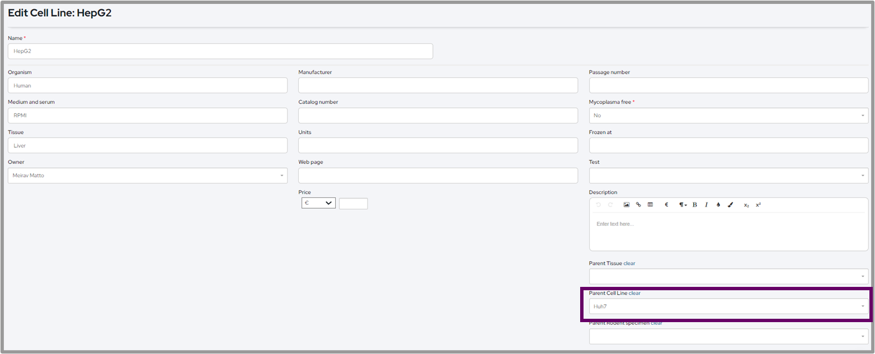Screen dimensions: 875x354
Task: Open the Parent Cell Line dropdown showing Huh7
Action: 728,306
